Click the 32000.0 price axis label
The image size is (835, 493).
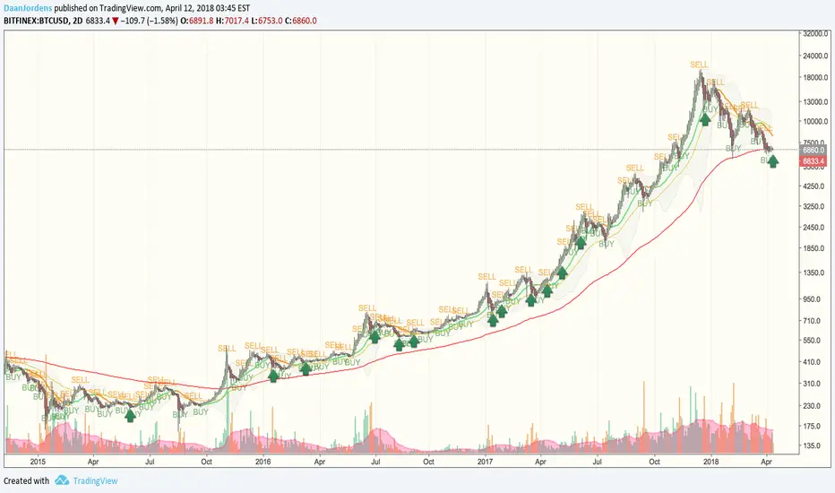tap(814, 33)
